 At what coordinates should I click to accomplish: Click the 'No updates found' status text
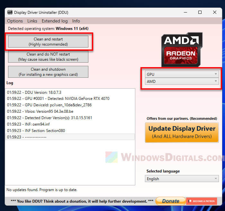42,190
